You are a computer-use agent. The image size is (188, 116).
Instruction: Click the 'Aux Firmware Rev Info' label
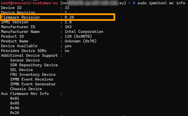25,94
